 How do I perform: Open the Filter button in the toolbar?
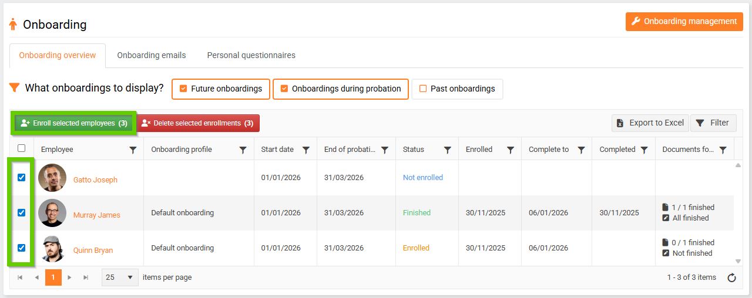[713, 123]
